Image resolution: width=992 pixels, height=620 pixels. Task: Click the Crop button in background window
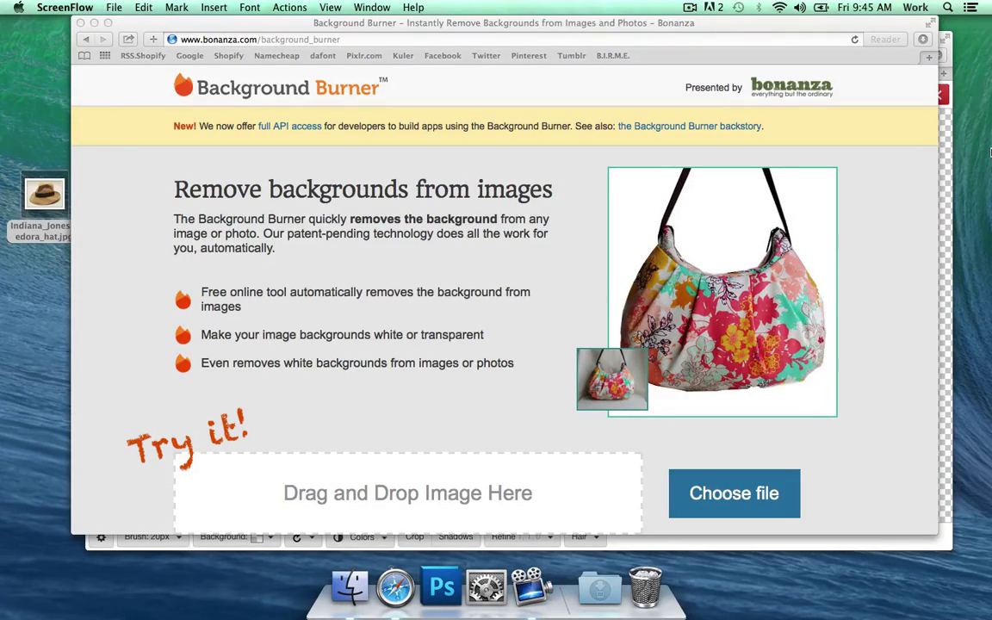click(415, 538)
